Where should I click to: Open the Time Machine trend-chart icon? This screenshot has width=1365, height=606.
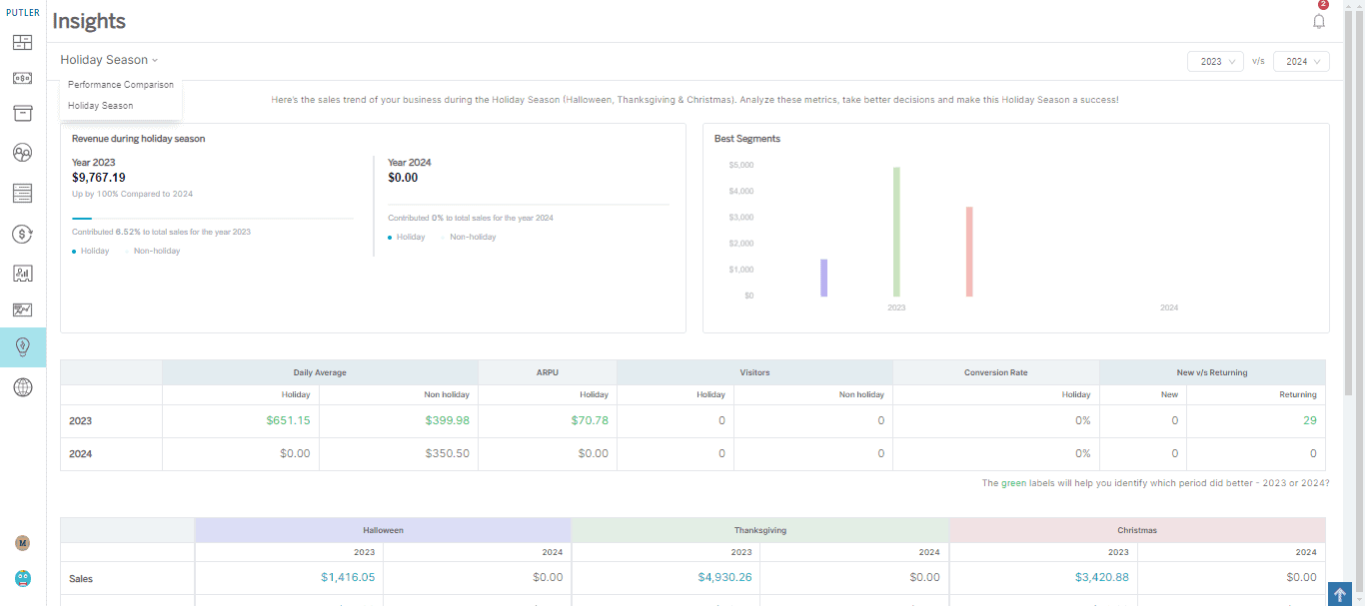tap(22, 310)
